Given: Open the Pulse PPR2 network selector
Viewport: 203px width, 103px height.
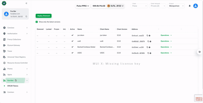Looking at the screenshot, I should point(83,6).
